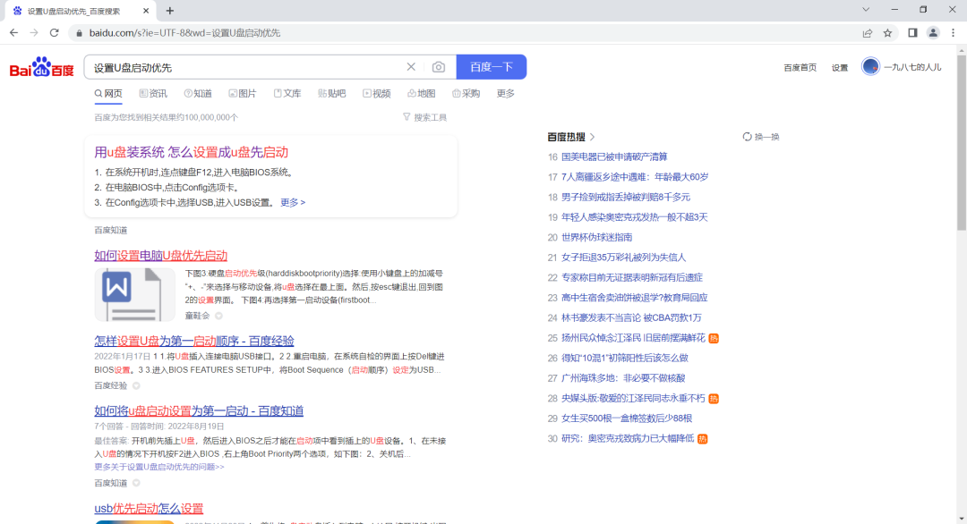
Task: Open hot search 广州海珠多地：非必要不做核酸
Action: [x=623, y=378]
